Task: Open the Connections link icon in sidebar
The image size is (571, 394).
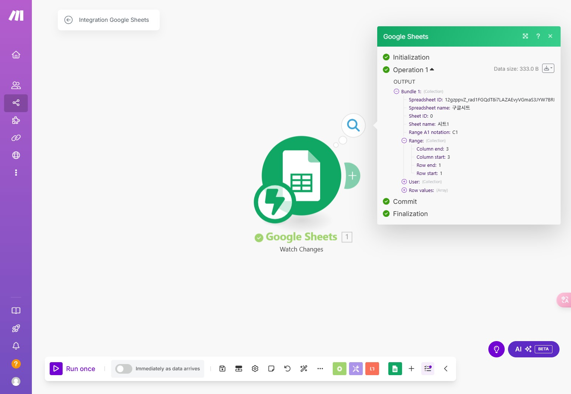Action: point(16,138)
